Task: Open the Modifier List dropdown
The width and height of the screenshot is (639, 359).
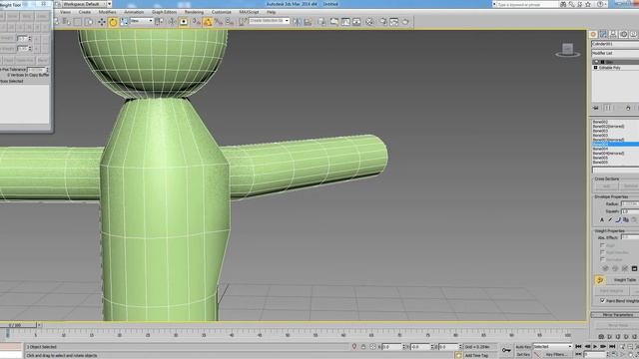Action: 615,53
